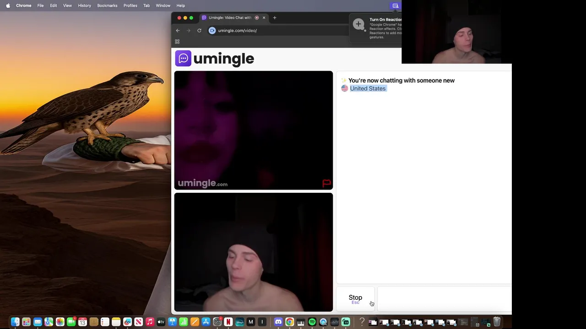Open the Apple menu
The width and height of the screenshot is (586, 329).
tap(8, 5)
